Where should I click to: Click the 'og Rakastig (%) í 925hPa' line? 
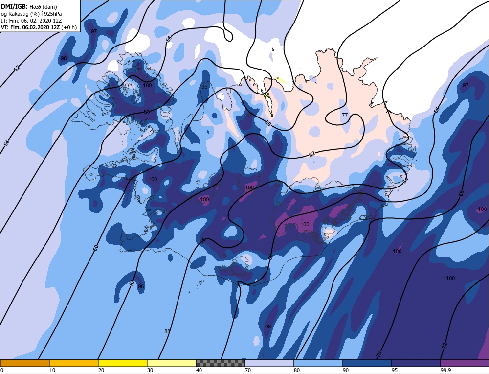pos(31,14)
